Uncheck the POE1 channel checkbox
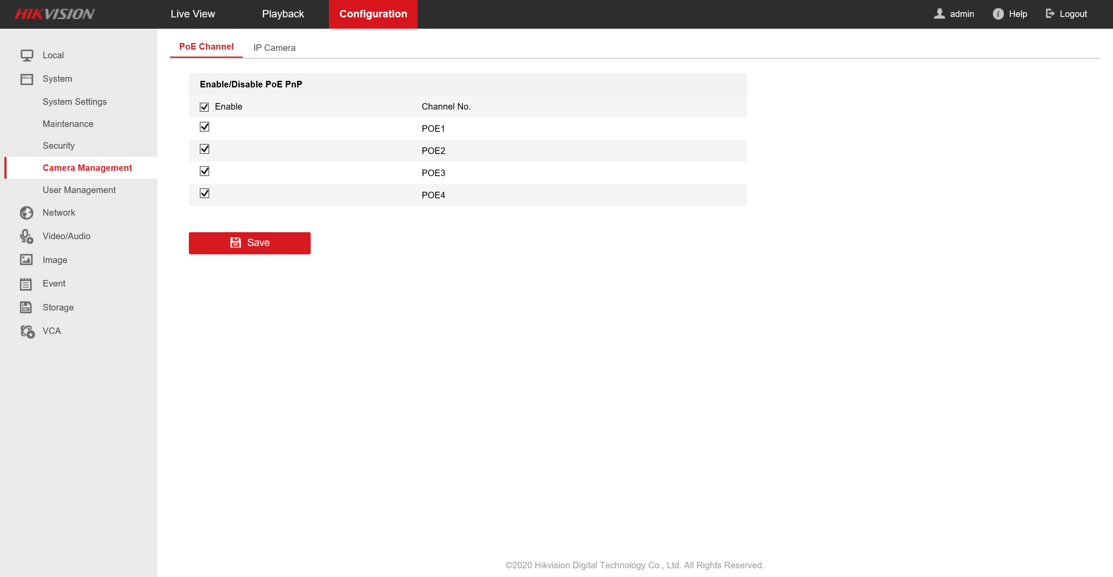The image size is (1113, 577). 204,127
